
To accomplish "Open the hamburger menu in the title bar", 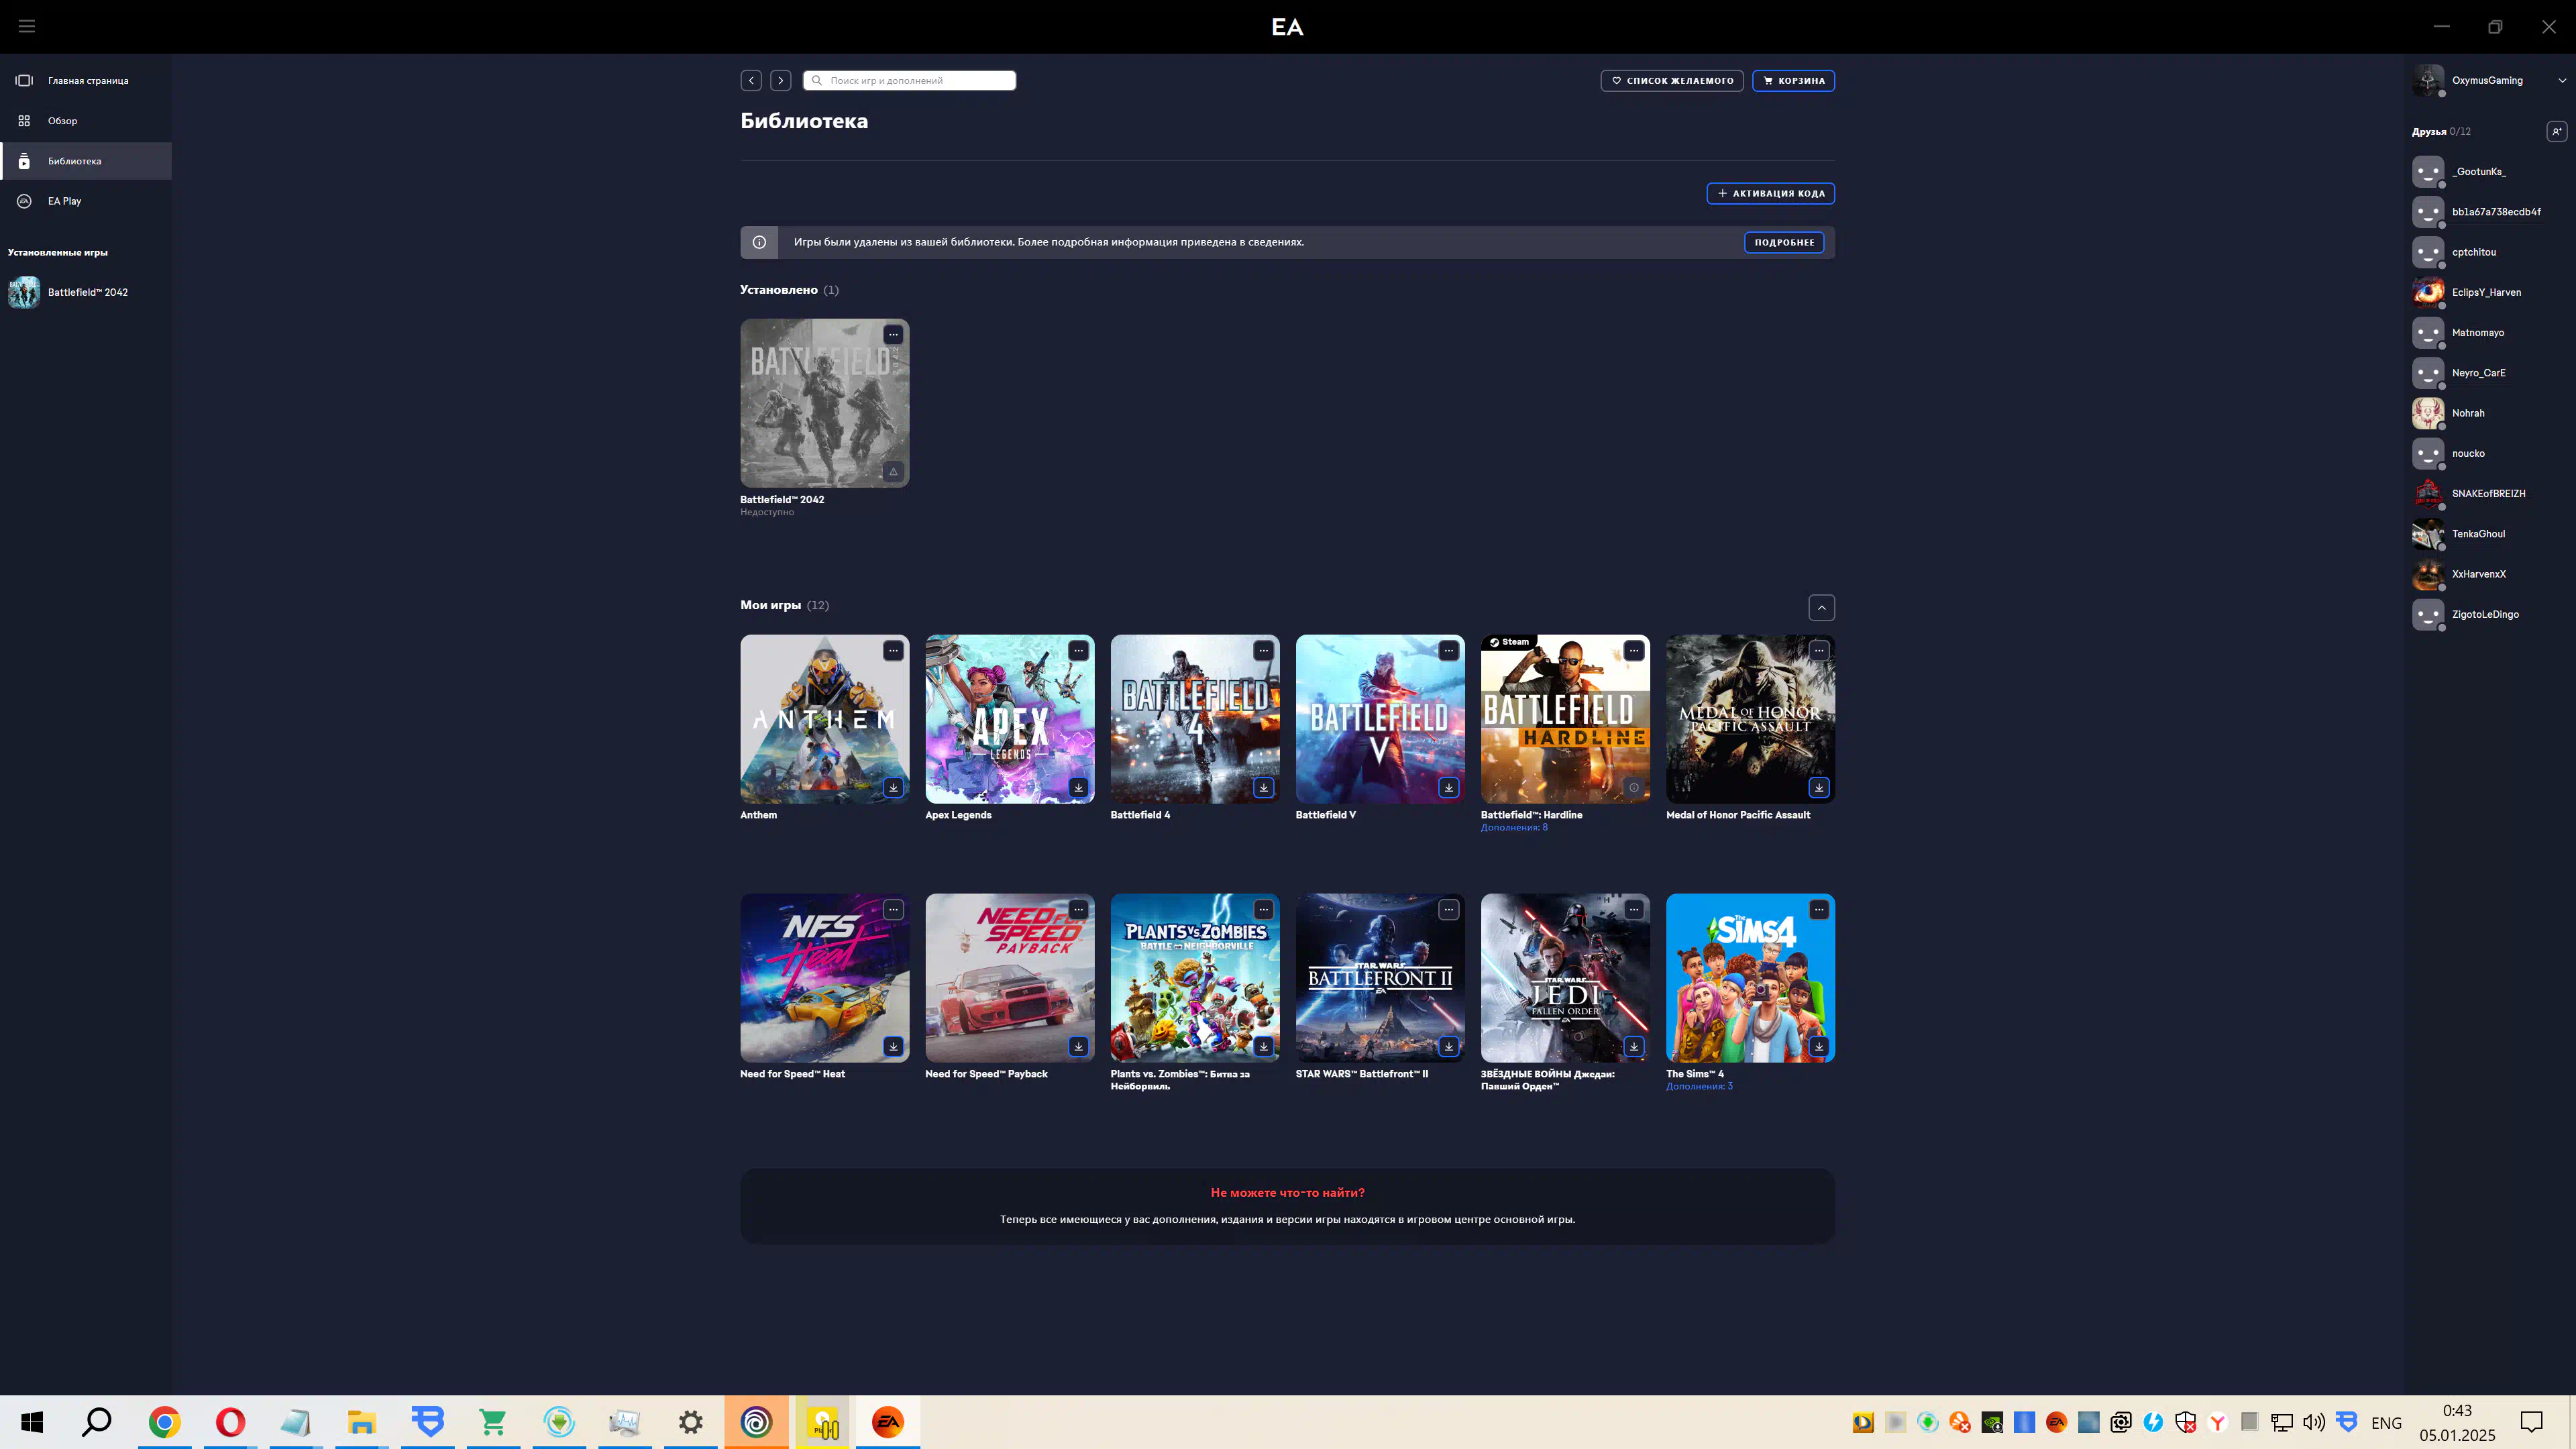I will click(x=27, y=26).
